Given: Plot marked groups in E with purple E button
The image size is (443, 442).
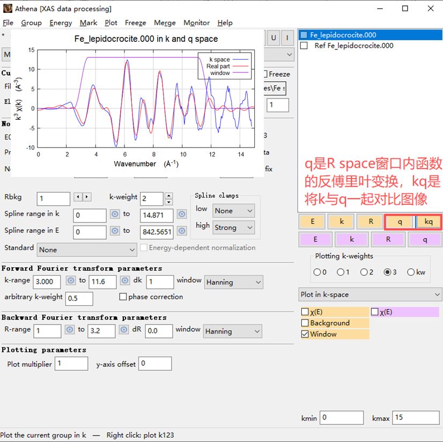Looking at the screenshot, I should (x=315, y=239).
